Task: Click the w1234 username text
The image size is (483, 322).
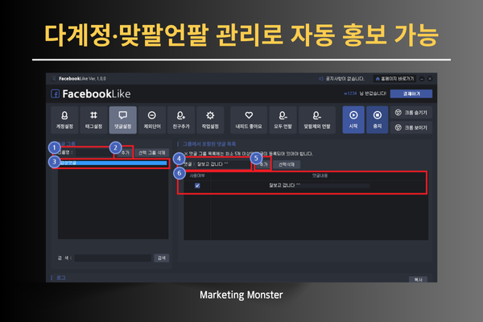Action: [350, 93]
